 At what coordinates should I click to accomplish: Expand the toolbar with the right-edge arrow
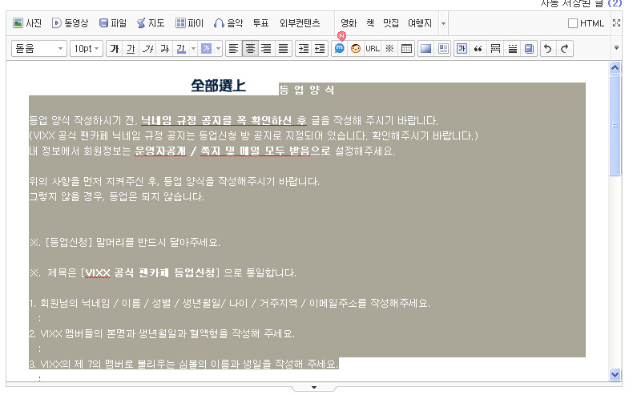(x=616, y=48)
